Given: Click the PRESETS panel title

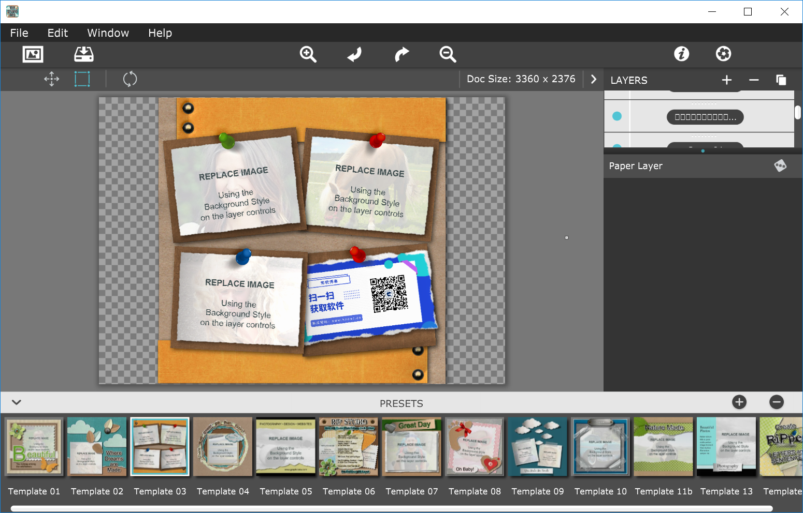Looking at the screenshot, I should (401, 403).
